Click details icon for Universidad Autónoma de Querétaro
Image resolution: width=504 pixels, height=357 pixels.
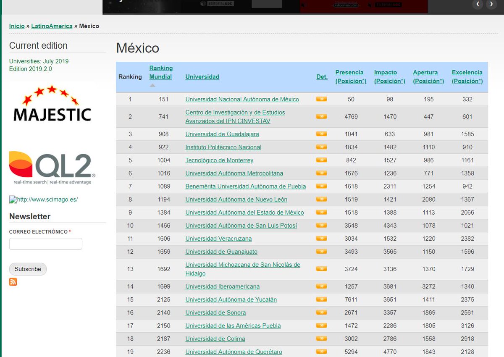coord(322,351)
